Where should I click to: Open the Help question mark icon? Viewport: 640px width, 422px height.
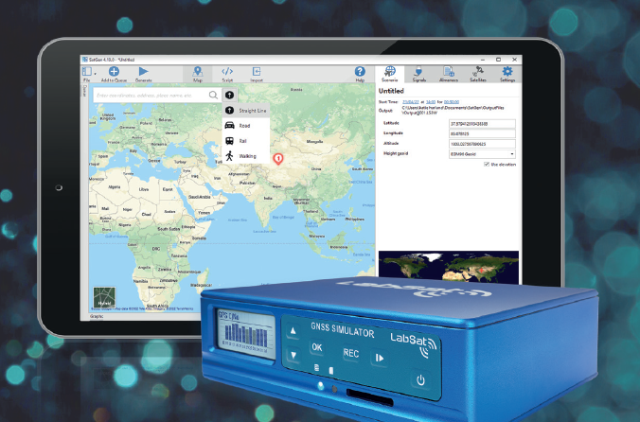pyautogui.click(x=360, y=71)
